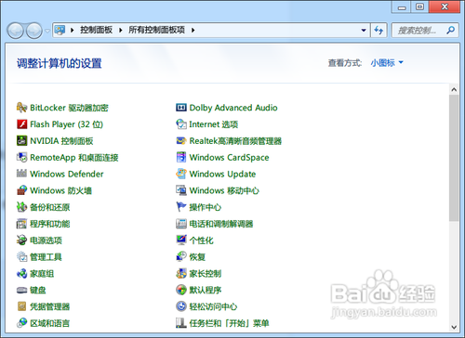The image size is (465, 338).
Task: Open the Windows Update icon
Action: pos(181,174)
